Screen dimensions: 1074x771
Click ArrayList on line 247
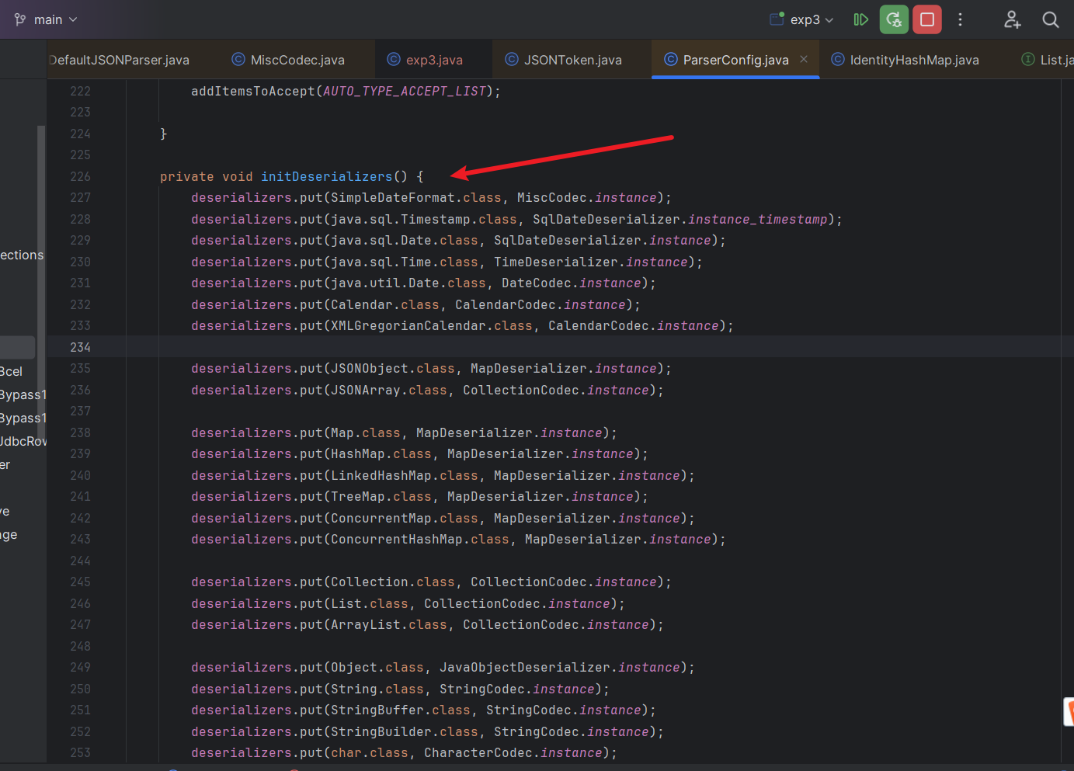[x=366, y=625]
